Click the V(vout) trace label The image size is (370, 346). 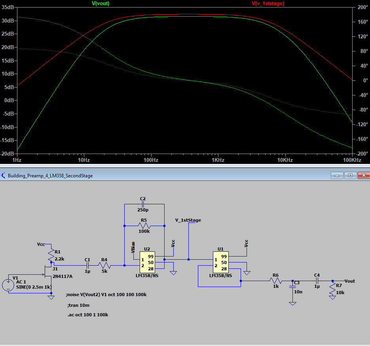(x=101, y=3)
